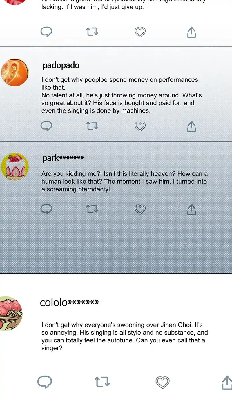Image resolution: width=232 pixels, height=406 pixels.
Task: Retweet padopado's post about performances
Action: (x=92, y=126)
